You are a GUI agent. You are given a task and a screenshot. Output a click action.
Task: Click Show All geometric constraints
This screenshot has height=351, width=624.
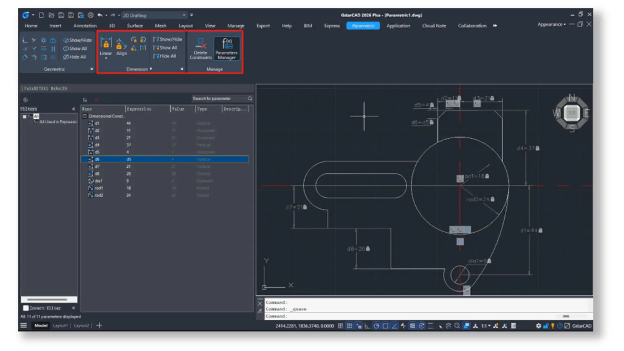point(75,49)
